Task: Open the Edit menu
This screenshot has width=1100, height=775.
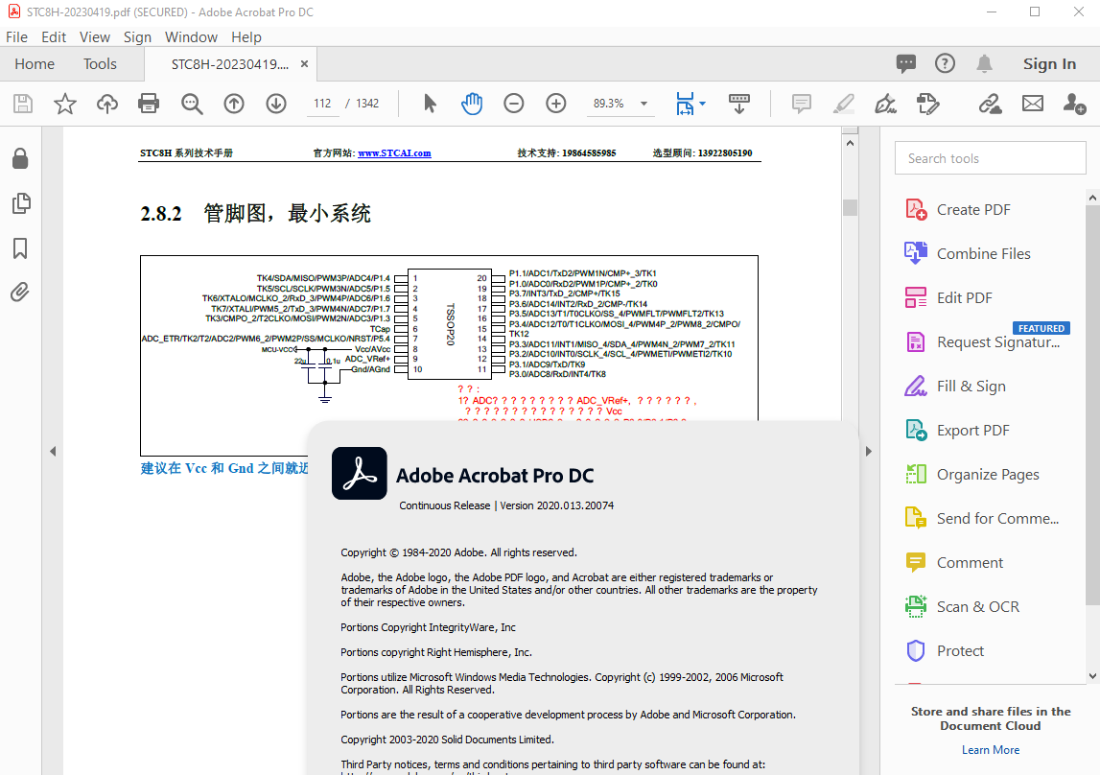Action: pos(54,37)
